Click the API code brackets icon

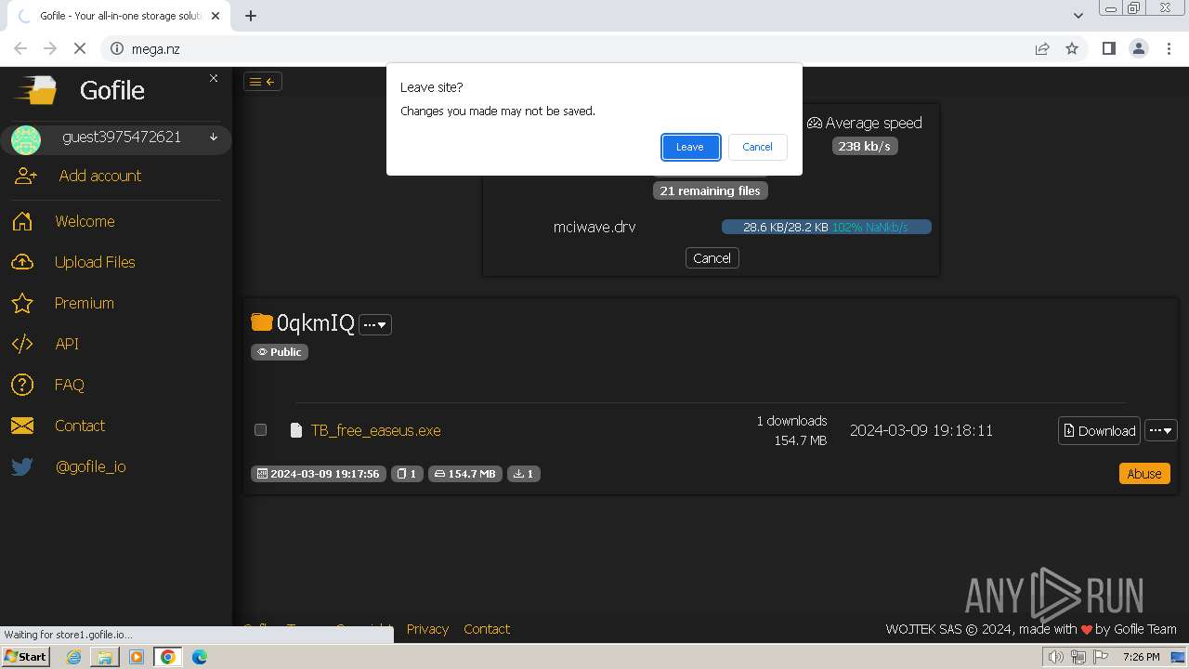(x=22, y=344)
